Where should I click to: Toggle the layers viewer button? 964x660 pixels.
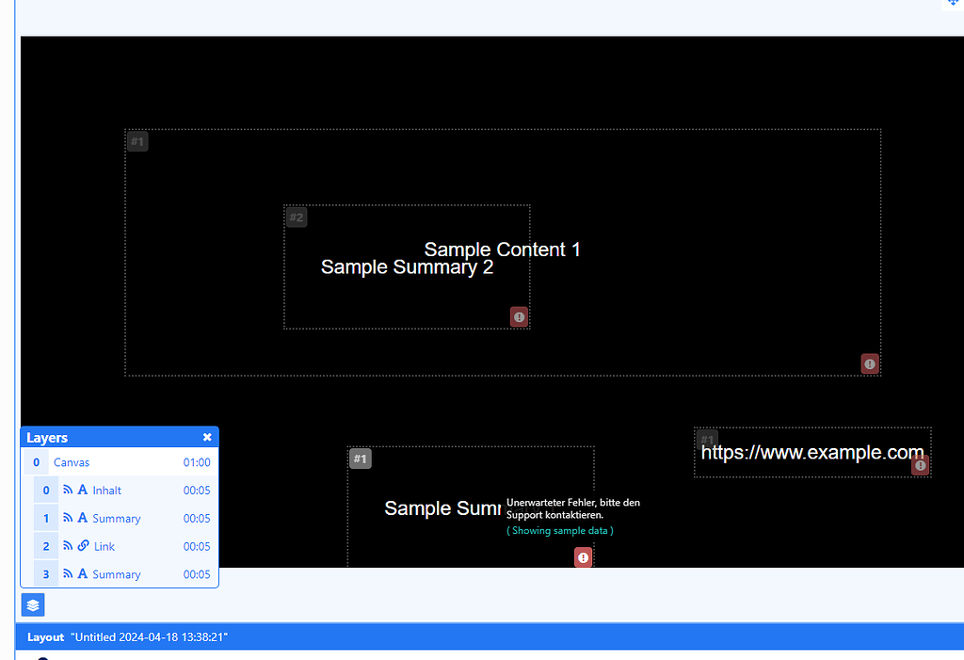pyautogui.click(x=33, y=604)
